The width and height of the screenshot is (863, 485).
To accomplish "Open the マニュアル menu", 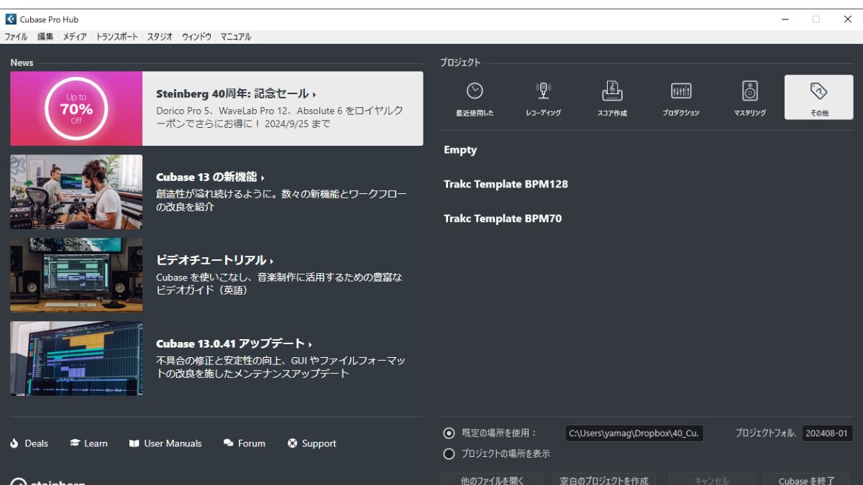I will click(236, 37).
